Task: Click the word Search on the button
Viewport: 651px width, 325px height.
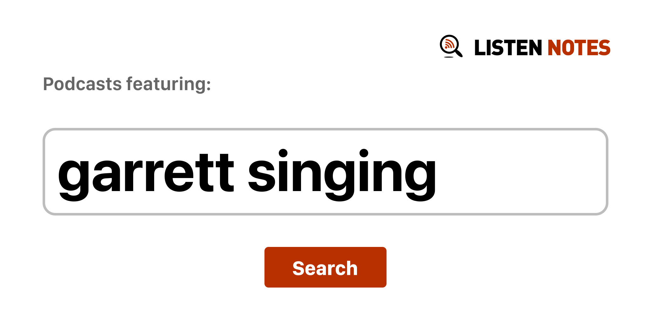Action: pos(325,268)
